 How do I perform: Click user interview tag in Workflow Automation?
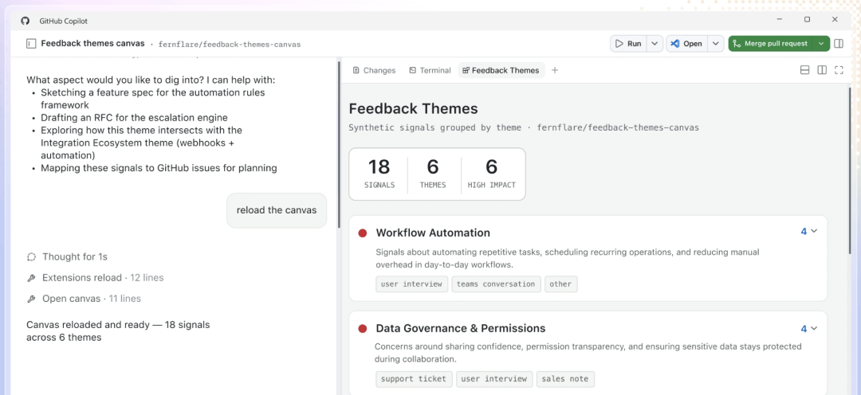pyautogui.click(x=412, y=284)
